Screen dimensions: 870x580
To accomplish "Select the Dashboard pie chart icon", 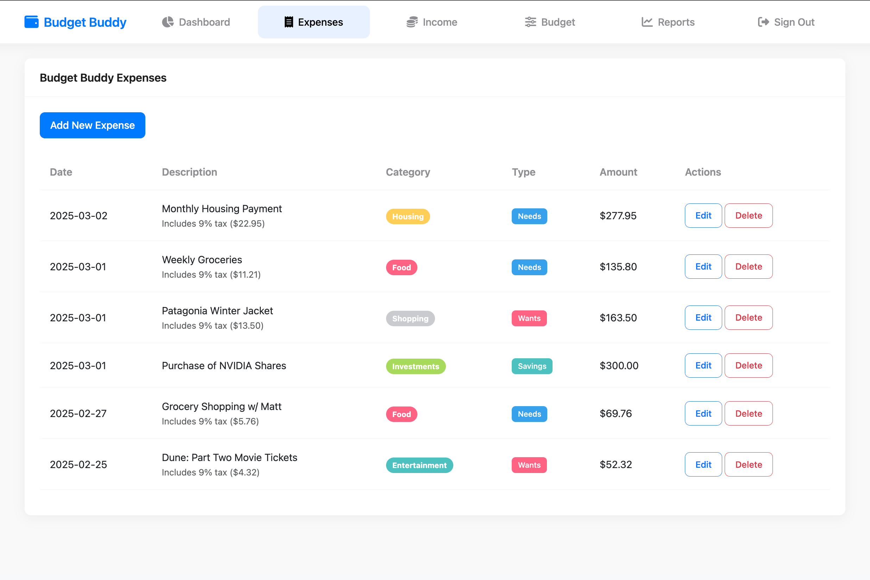I will 167,22.
